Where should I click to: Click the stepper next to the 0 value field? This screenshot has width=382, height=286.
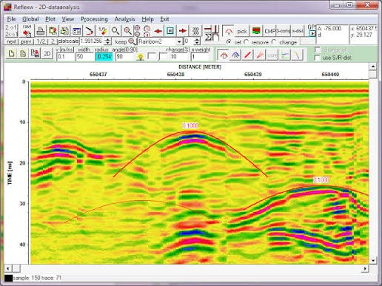tap(197, 41)
